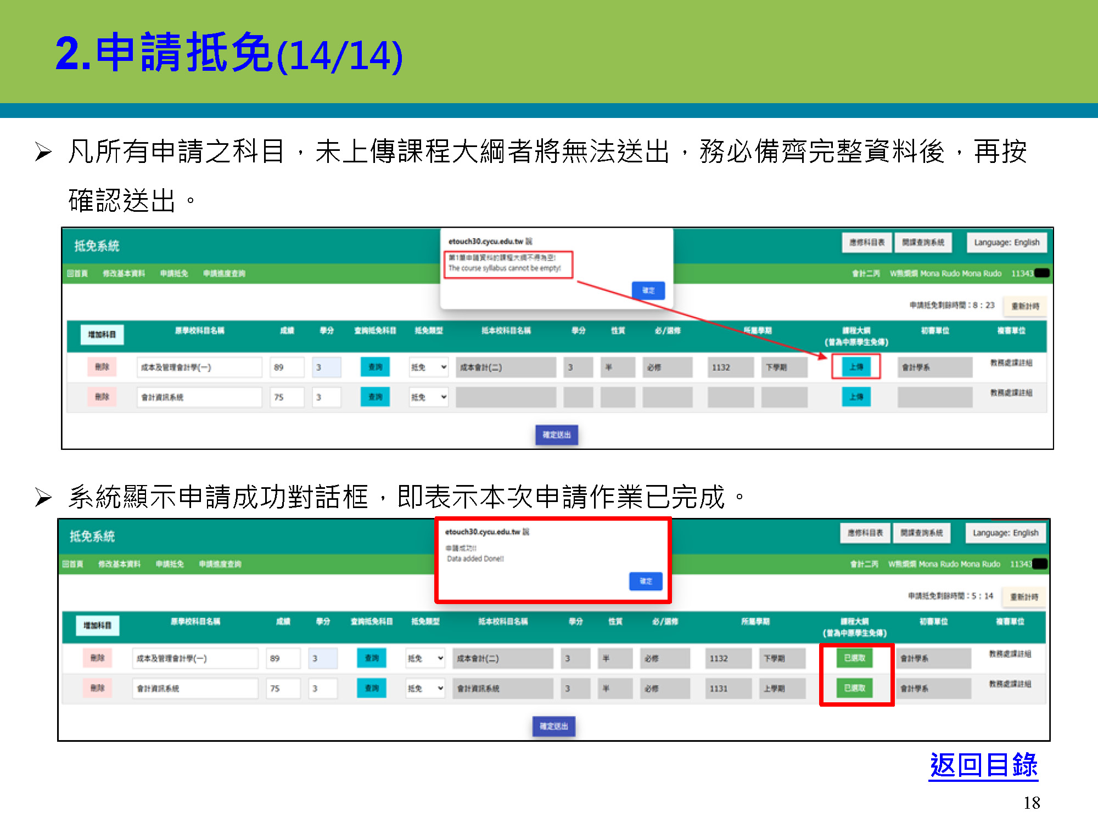This screenshot has width=1098, height=823.
Task: Go to 回首頁 in the upper screenshot menu
Action: (77, 273)
